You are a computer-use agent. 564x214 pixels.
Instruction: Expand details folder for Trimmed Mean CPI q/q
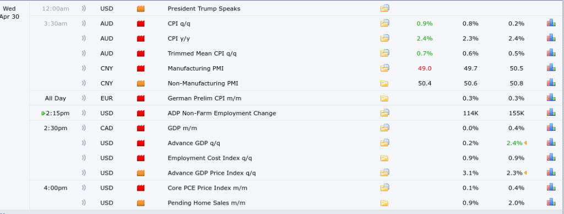(x=384, y=53)
